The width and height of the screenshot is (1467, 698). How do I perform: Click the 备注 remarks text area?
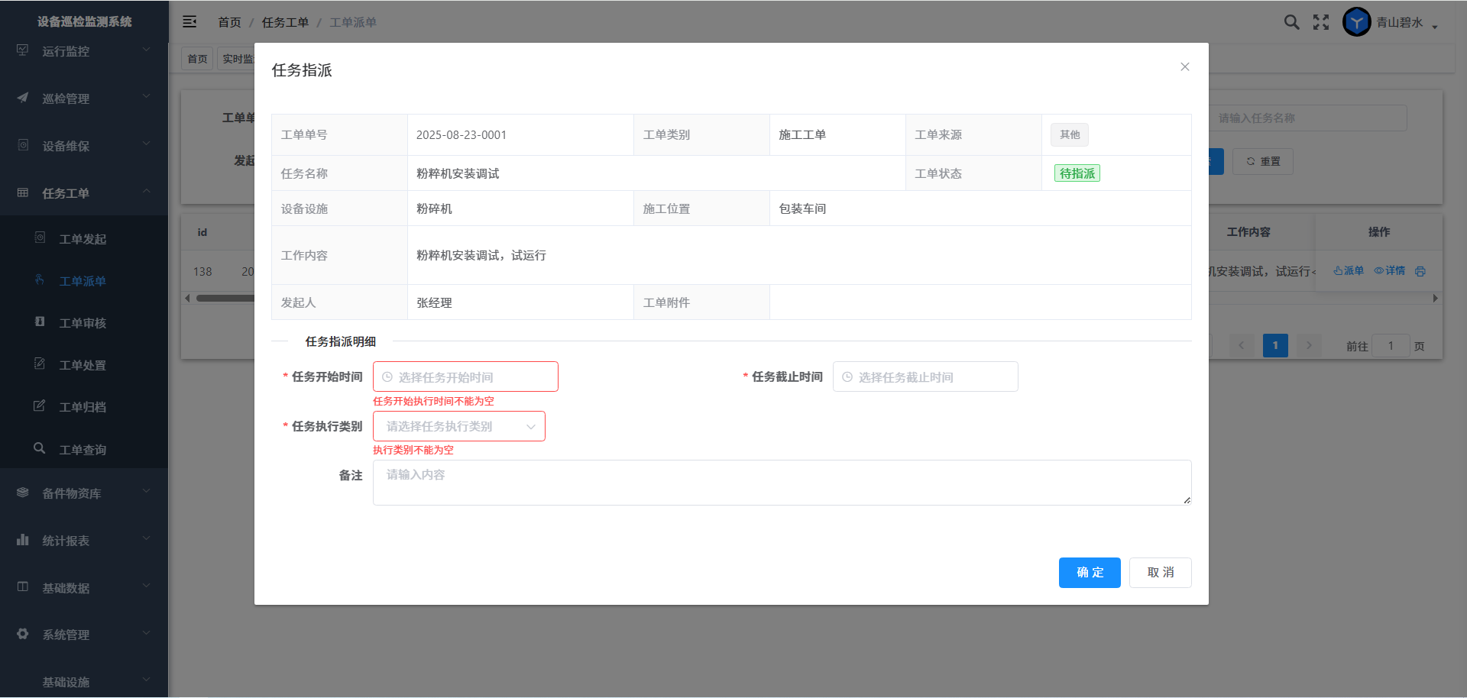coord(781,483)
